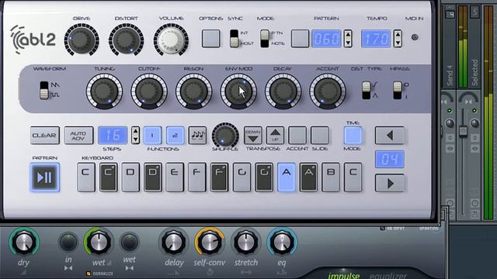This screenshot has height=279, width=497.
Task: Click the Tempo stepper arrows
Action: point(398,39)
